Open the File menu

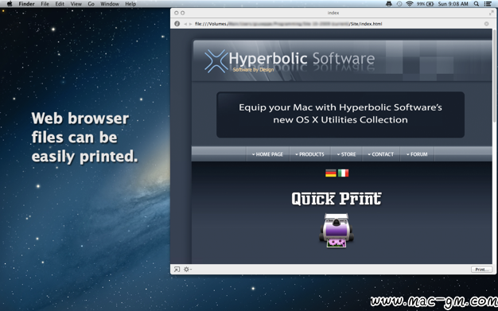(45, 4)
